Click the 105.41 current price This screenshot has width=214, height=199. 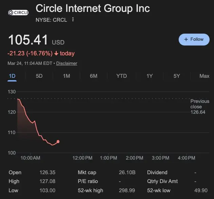pyautogui.click(x=28, y=40)
